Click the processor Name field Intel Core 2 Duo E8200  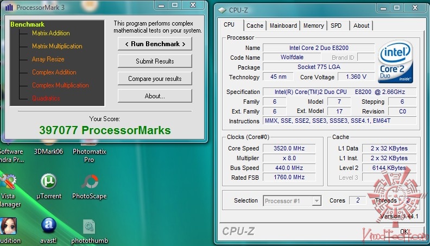(x=319, y=48)
